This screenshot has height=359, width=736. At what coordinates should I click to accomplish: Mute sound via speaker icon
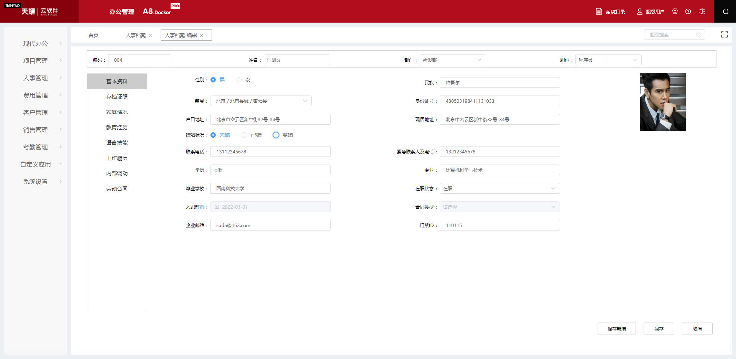(701, 12)
